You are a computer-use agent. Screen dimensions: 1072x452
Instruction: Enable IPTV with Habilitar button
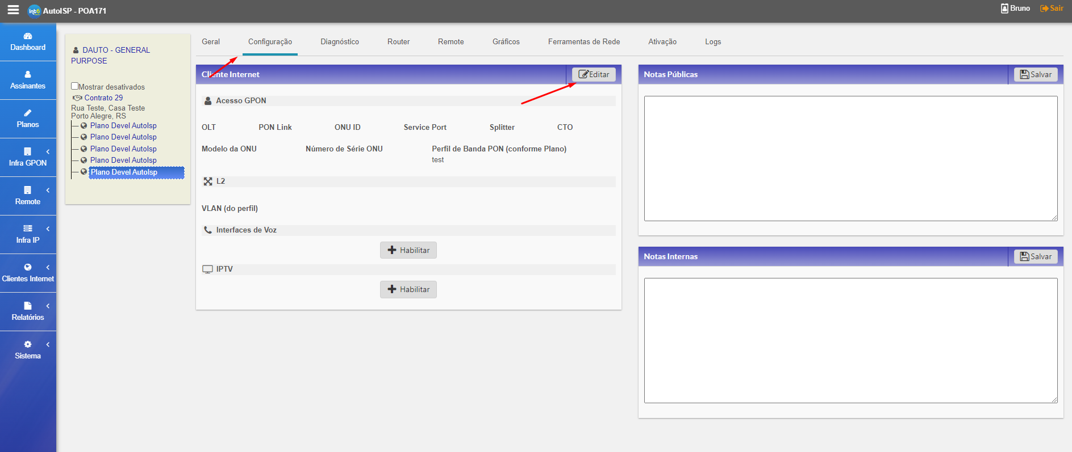coord(408,289)
